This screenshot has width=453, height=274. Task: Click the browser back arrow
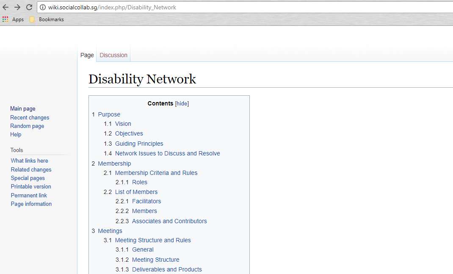pos(6,7)
